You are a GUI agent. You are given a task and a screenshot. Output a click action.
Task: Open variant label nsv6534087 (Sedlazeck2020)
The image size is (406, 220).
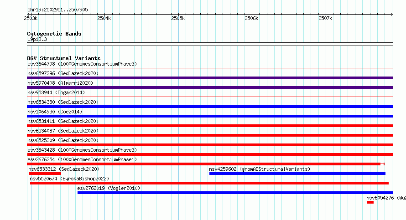pos(63,131)
